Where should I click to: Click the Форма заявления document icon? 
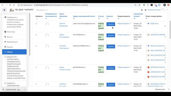pyautogui.click(x=149, y=46)
